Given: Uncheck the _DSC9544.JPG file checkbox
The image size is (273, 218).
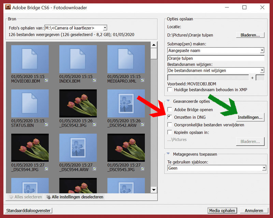Looking at the screenshot, I should [46, 169].
